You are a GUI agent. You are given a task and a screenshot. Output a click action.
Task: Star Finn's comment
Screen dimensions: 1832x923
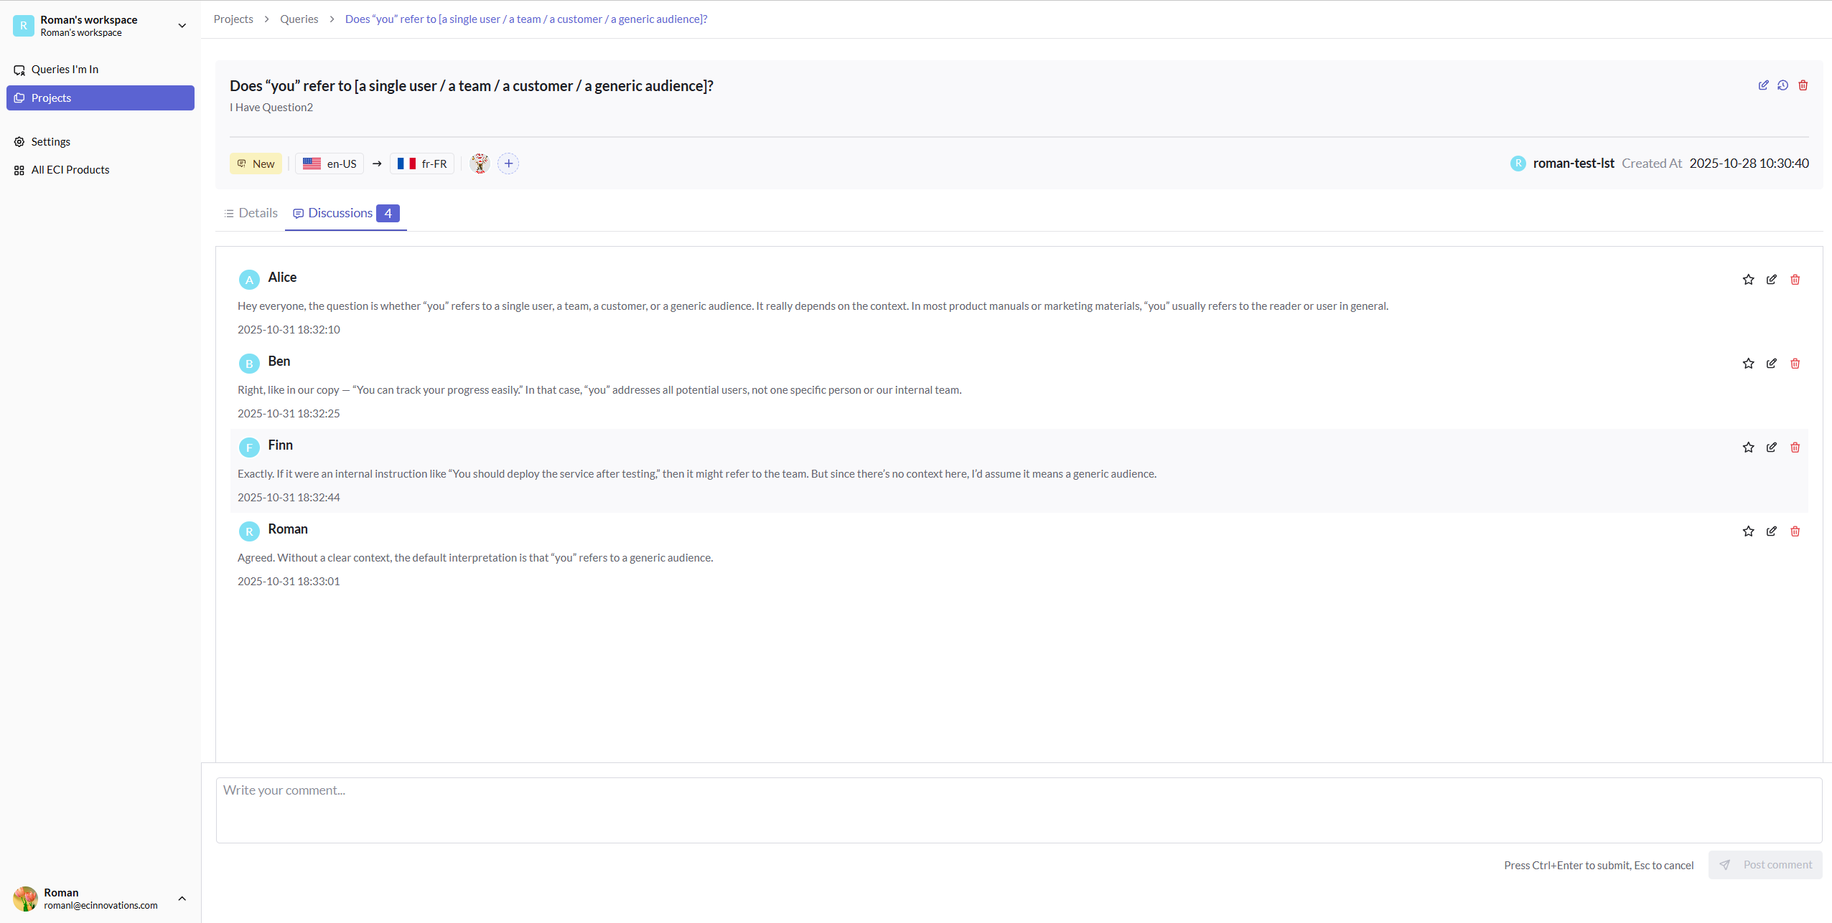1747,447
